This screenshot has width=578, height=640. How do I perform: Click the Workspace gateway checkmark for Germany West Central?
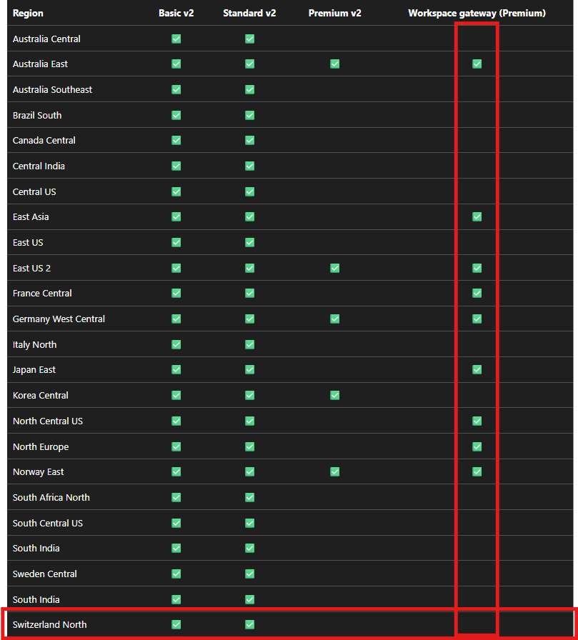pos(477,319)
